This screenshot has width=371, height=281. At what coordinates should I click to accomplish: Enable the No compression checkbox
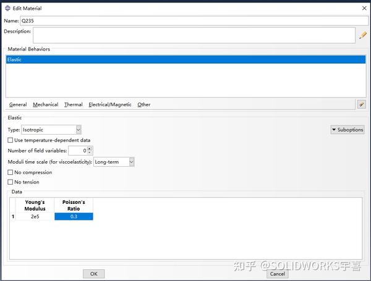[10, 172]
